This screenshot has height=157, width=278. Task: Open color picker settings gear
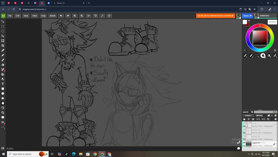point(275,50)
